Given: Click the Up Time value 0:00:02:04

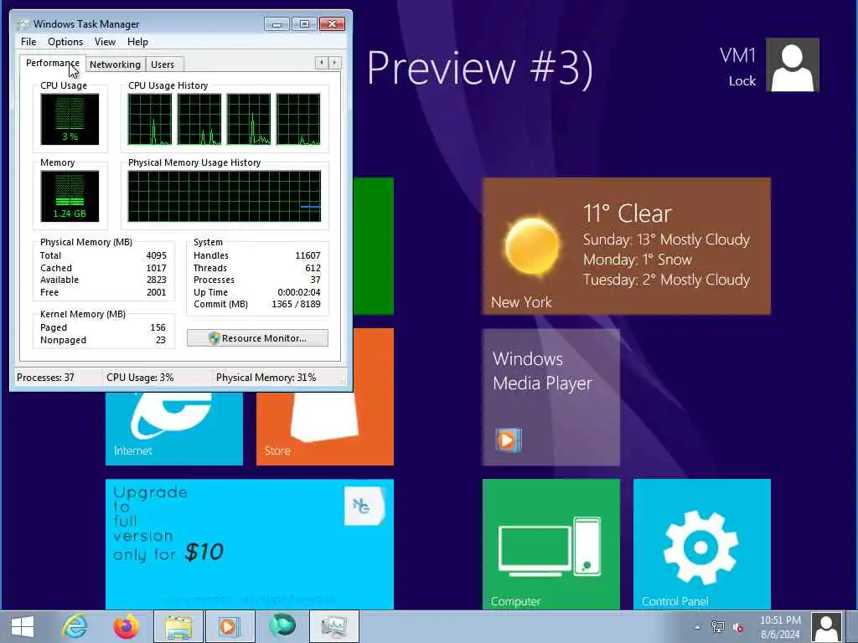Looking at the screenshot, I should [x=299, y=292].
